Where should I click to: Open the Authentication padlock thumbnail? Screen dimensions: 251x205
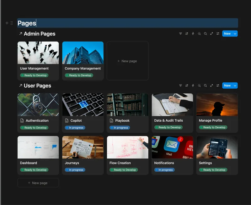point(38,105)
